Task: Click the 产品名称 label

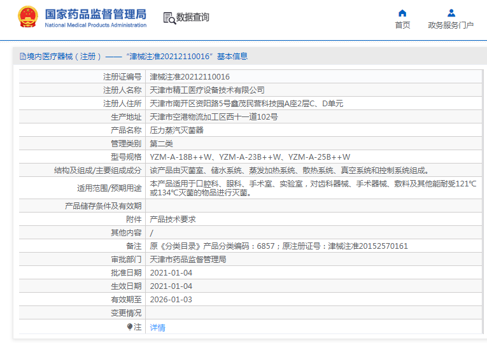Action: click(x=126, y=130)
